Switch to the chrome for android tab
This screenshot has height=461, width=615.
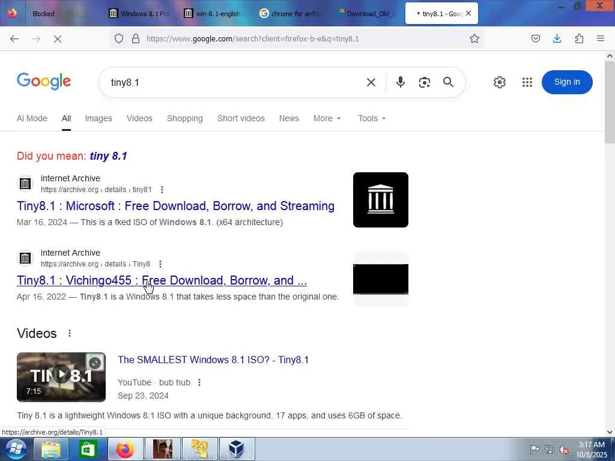coord(290,14)
